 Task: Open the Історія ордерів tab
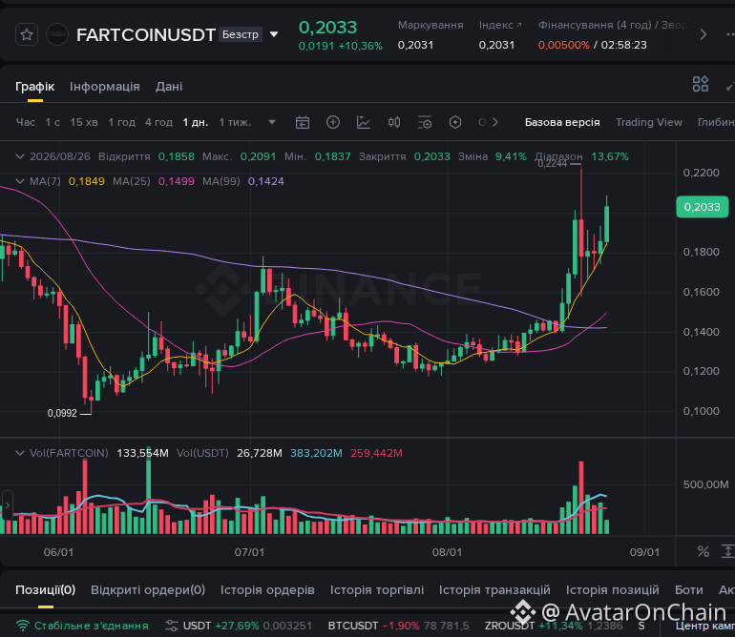[x=267, y=589]
